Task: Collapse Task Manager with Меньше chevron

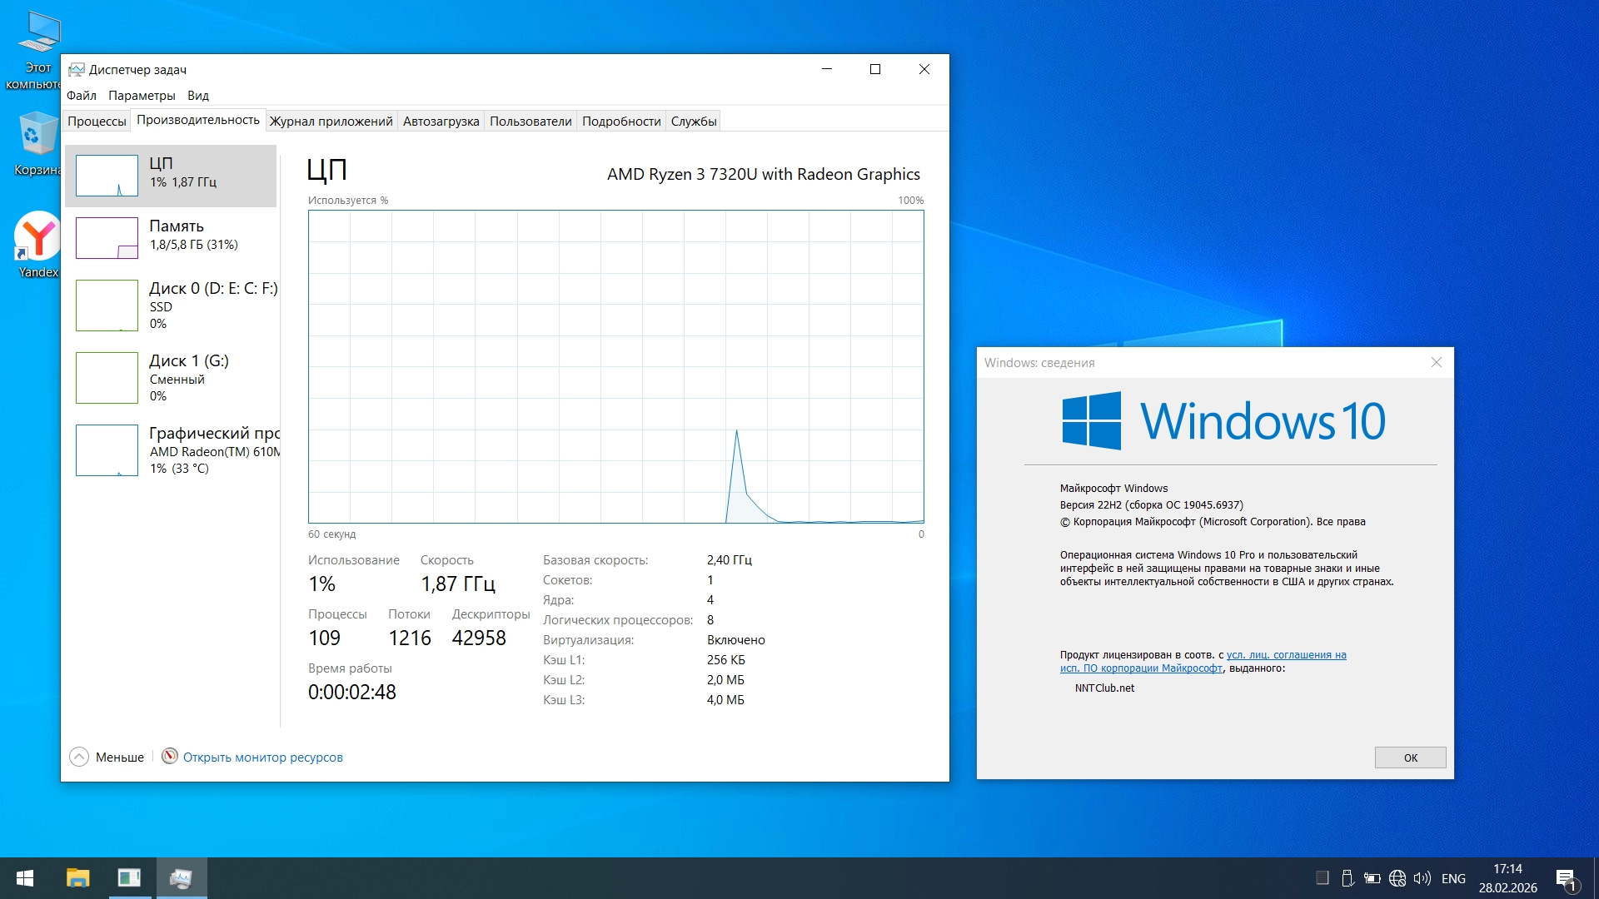Action: [x=79, y=757]
